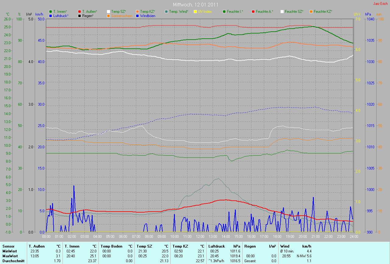The image size is (390, 264).
Task: Click the 12:00 marker on time axis
Action: [x=200, y=236]
